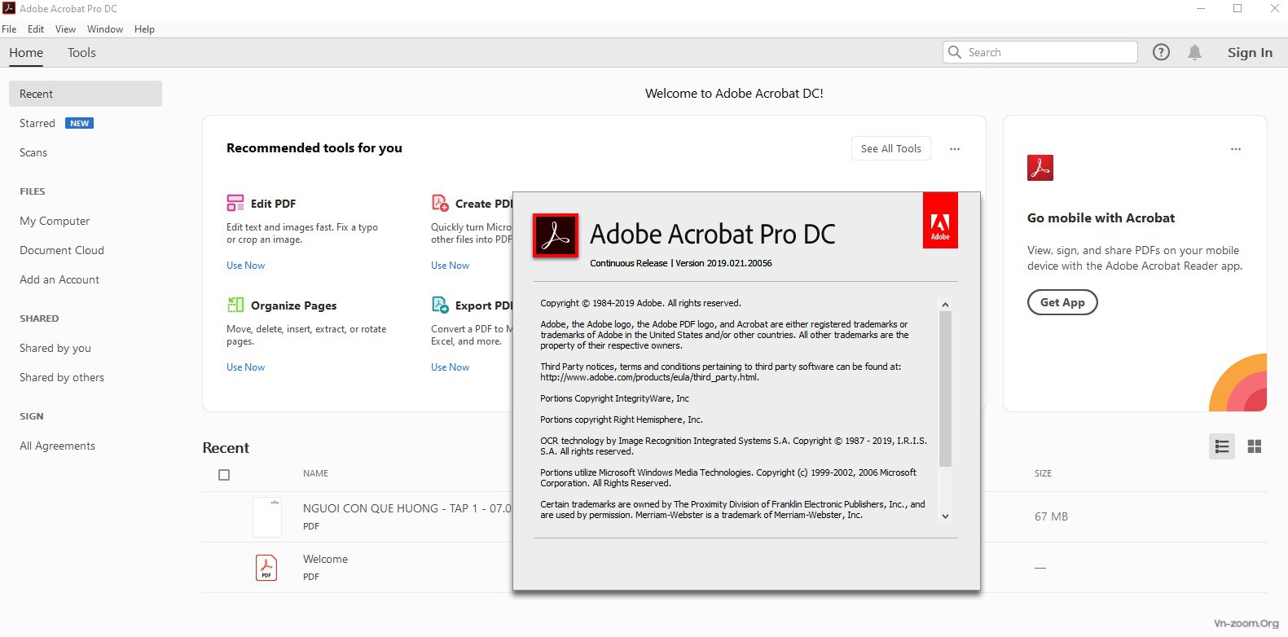Switch to list view of recent files
The width and height of the screenshot is (1288, 637).
(1221, 446)
